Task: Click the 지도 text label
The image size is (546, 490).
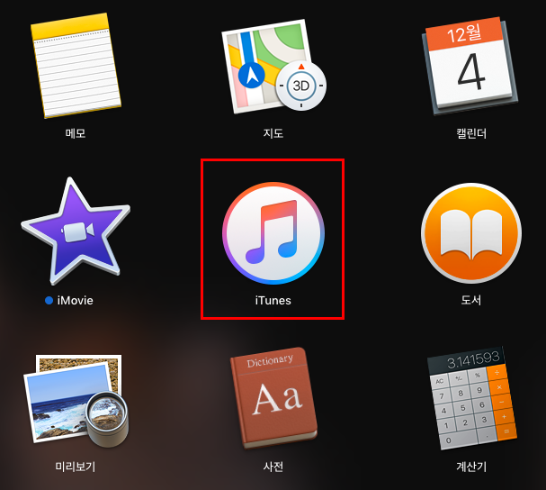Action: click(273, 133)
